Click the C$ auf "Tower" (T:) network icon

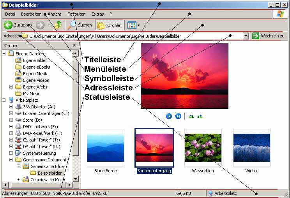18,140
